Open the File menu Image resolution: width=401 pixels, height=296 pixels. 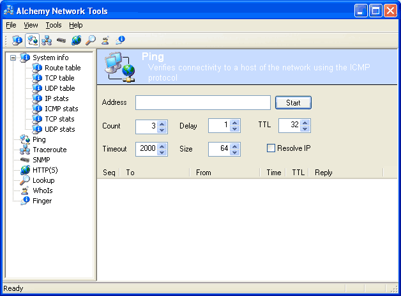tap(11, 25)
